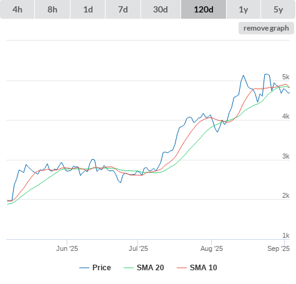Click the blue Price legend line marker
The width and height of the screenshot is (296, 284).
pos(84,268)
